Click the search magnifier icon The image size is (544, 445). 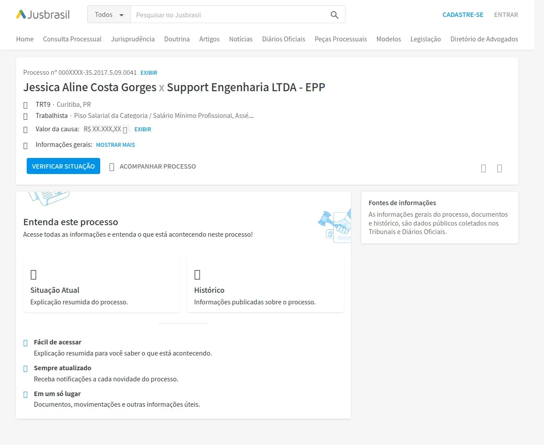click(x=334, y=15)
